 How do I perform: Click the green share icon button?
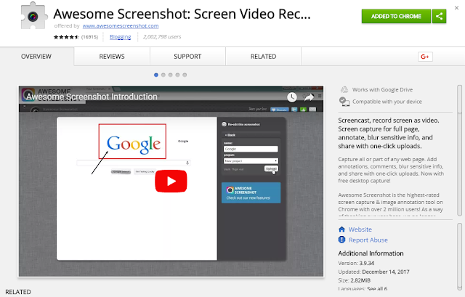pyautogui.click(x=439, y=16)
